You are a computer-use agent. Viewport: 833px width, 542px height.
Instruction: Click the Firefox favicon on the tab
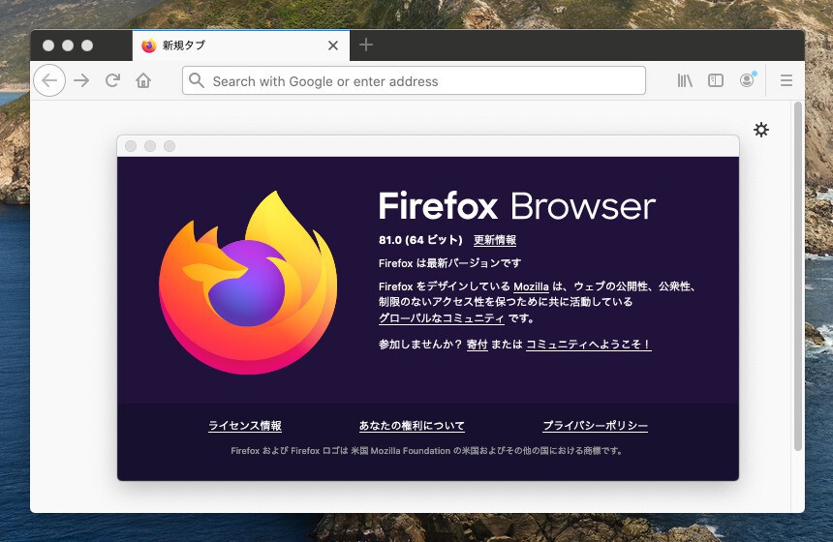[x=149, y=45]
